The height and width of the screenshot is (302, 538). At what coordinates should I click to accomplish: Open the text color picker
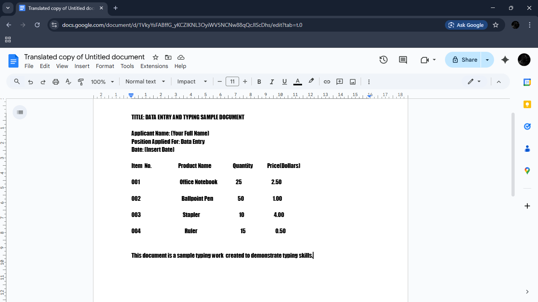298,82
